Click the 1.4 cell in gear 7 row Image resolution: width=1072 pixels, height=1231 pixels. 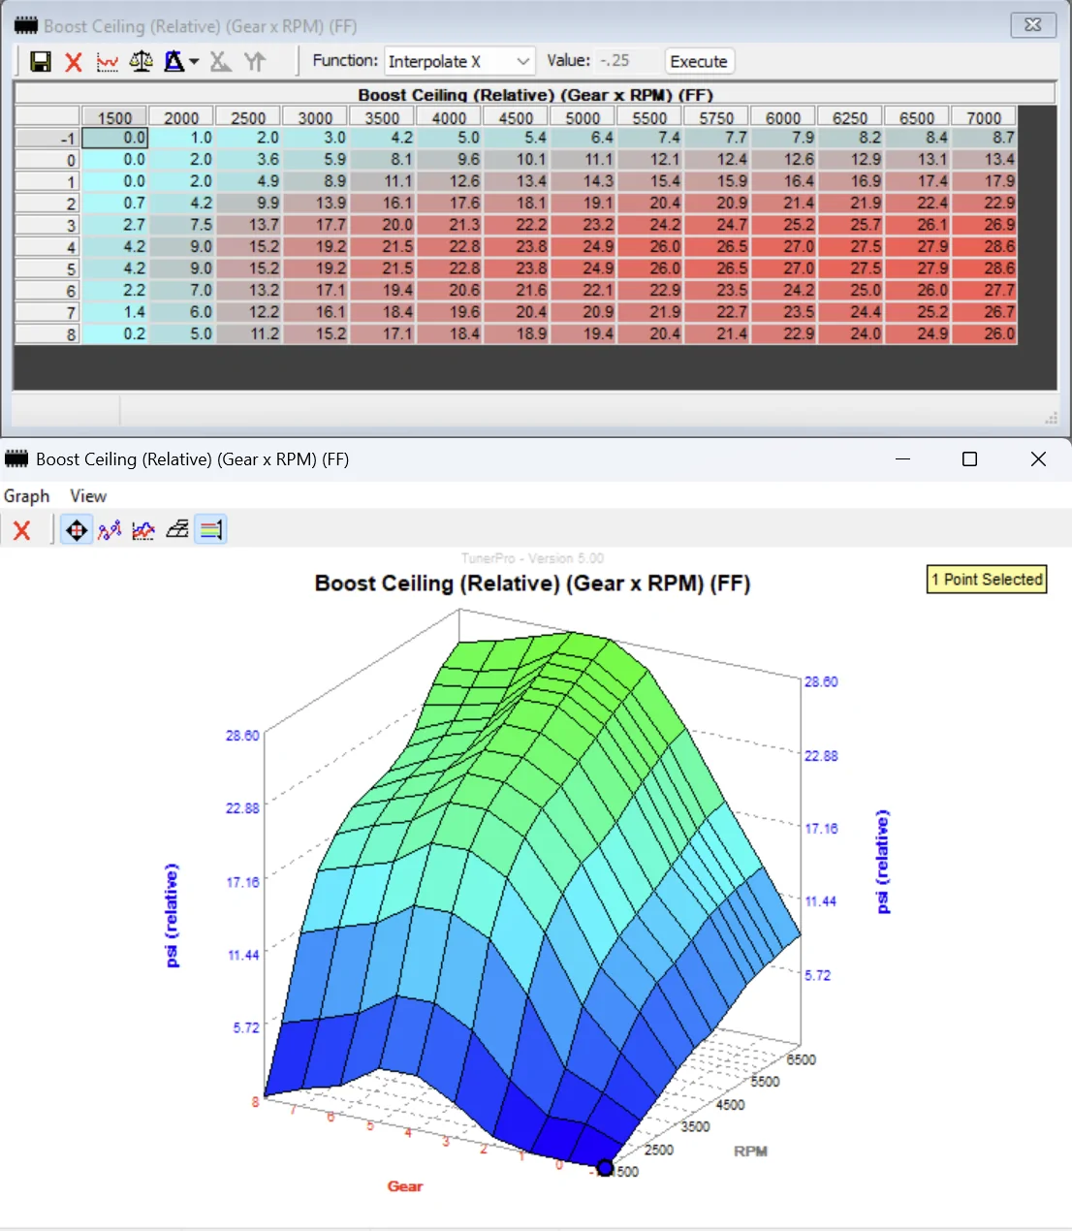tap(115, 312)
